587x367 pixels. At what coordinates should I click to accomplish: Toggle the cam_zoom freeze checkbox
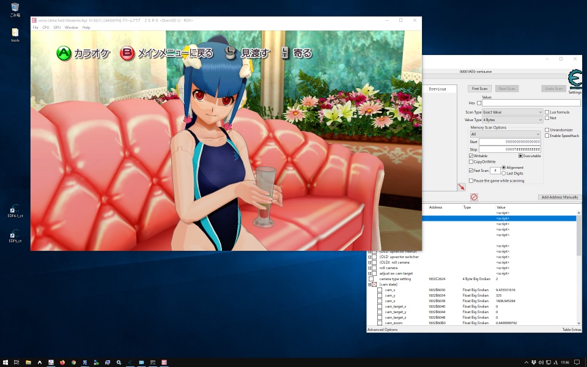tap(380, 323)
